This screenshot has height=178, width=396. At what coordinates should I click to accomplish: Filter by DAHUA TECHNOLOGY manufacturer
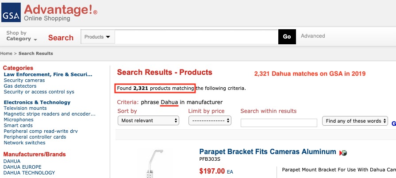coord(29,173)
